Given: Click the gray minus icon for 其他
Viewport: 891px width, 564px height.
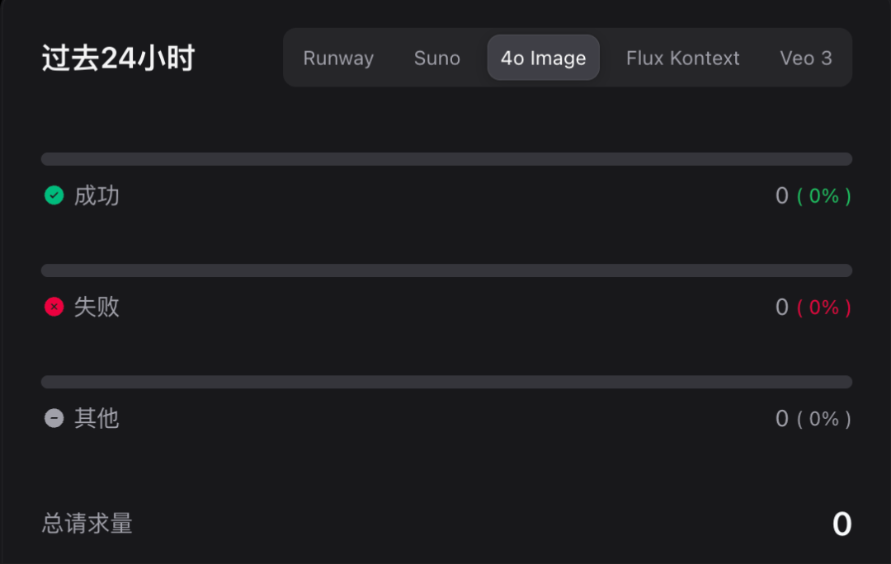Looking at the screenshot, I should (x=54, y=419).
